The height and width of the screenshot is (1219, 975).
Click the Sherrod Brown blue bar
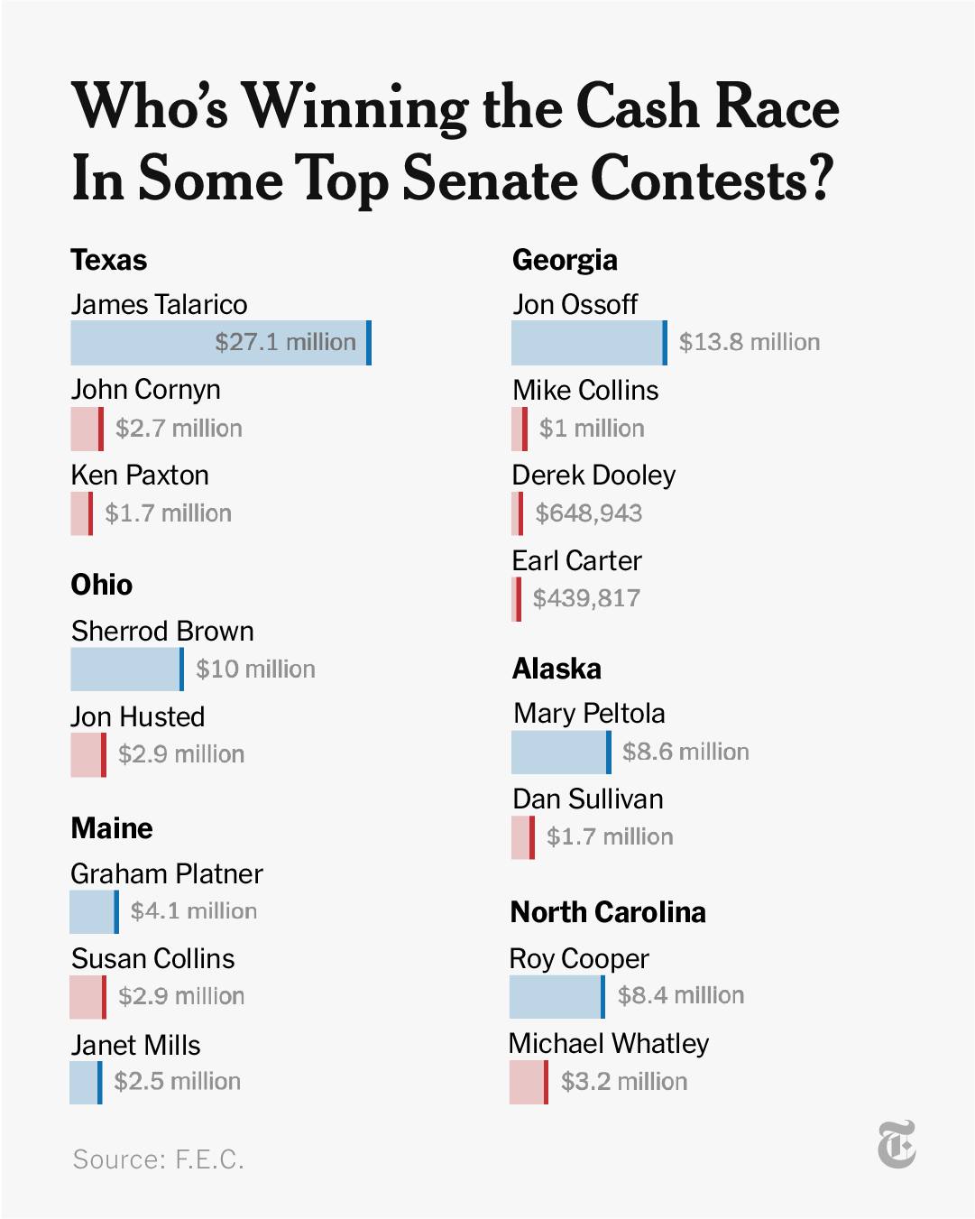click(126, 670)
